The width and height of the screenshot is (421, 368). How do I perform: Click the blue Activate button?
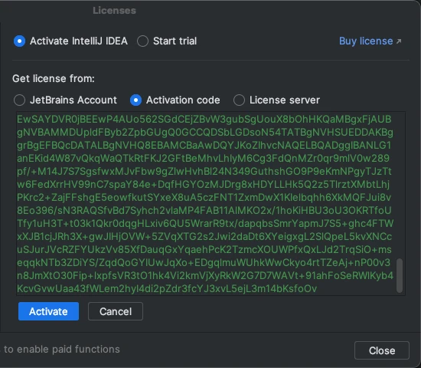48,311
